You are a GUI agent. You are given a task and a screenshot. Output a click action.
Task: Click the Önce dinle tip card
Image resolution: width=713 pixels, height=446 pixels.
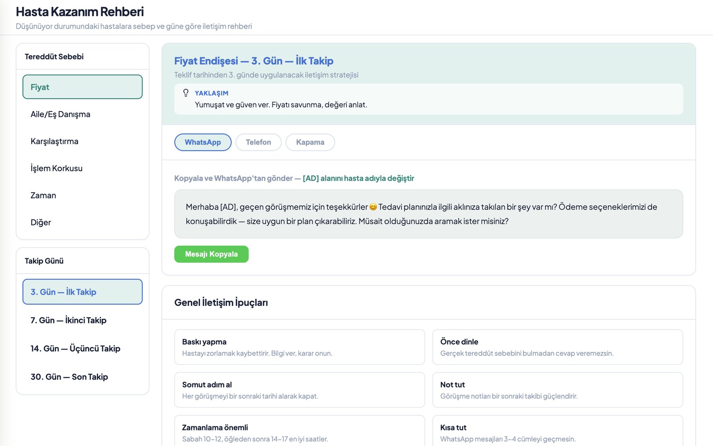pos(557,347)
